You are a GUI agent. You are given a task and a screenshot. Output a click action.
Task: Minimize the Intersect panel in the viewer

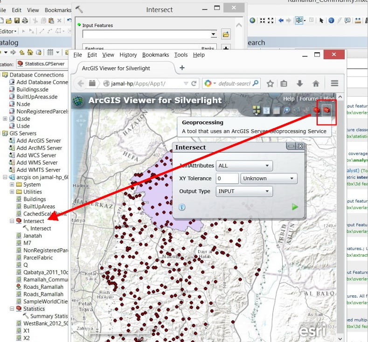[291, 146]
